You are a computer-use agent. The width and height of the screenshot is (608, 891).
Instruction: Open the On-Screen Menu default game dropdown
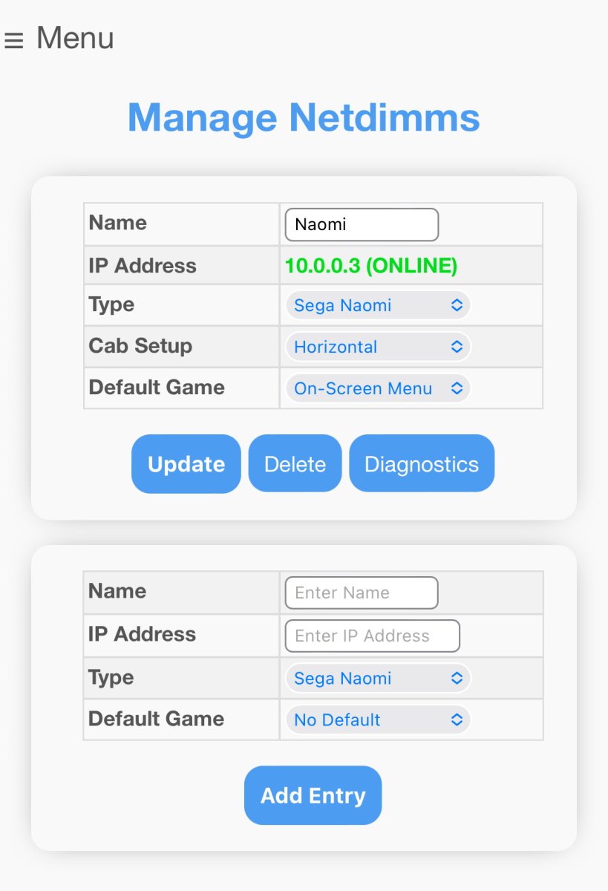click(378, 388)
